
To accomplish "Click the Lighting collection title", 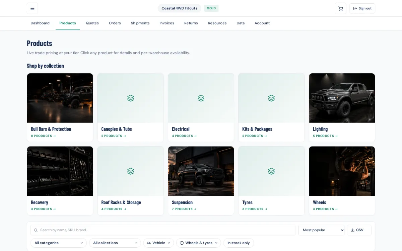I will coord(320,129).
